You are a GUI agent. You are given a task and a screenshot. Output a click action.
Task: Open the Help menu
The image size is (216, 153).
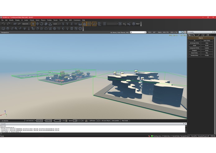84,20
